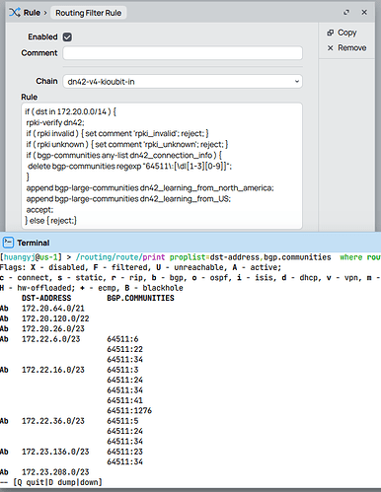The image size is (381, 492).
Task: Click the expand window icon
Action: [346, 13]
